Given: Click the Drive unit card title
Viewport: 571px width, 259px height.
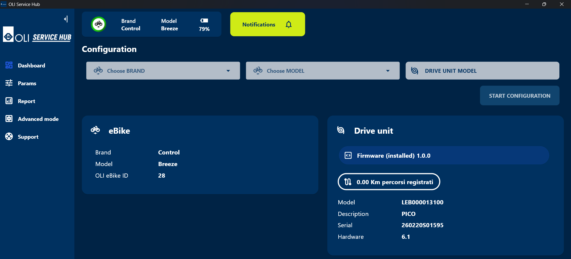Looking at the screenshot, I should [x=374, y=131].
